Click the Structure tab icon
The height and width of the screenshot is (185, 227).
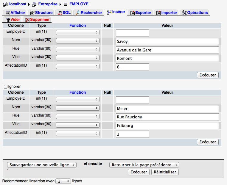pyautogui.click(x=32, y=13)
